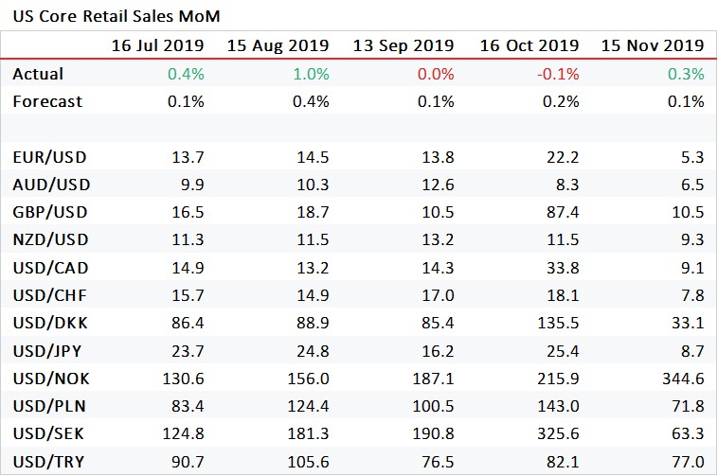This screenshot has width=718, height=476.
Task: Click the red -0.1% actual value
Action: [x=558, y=74]
